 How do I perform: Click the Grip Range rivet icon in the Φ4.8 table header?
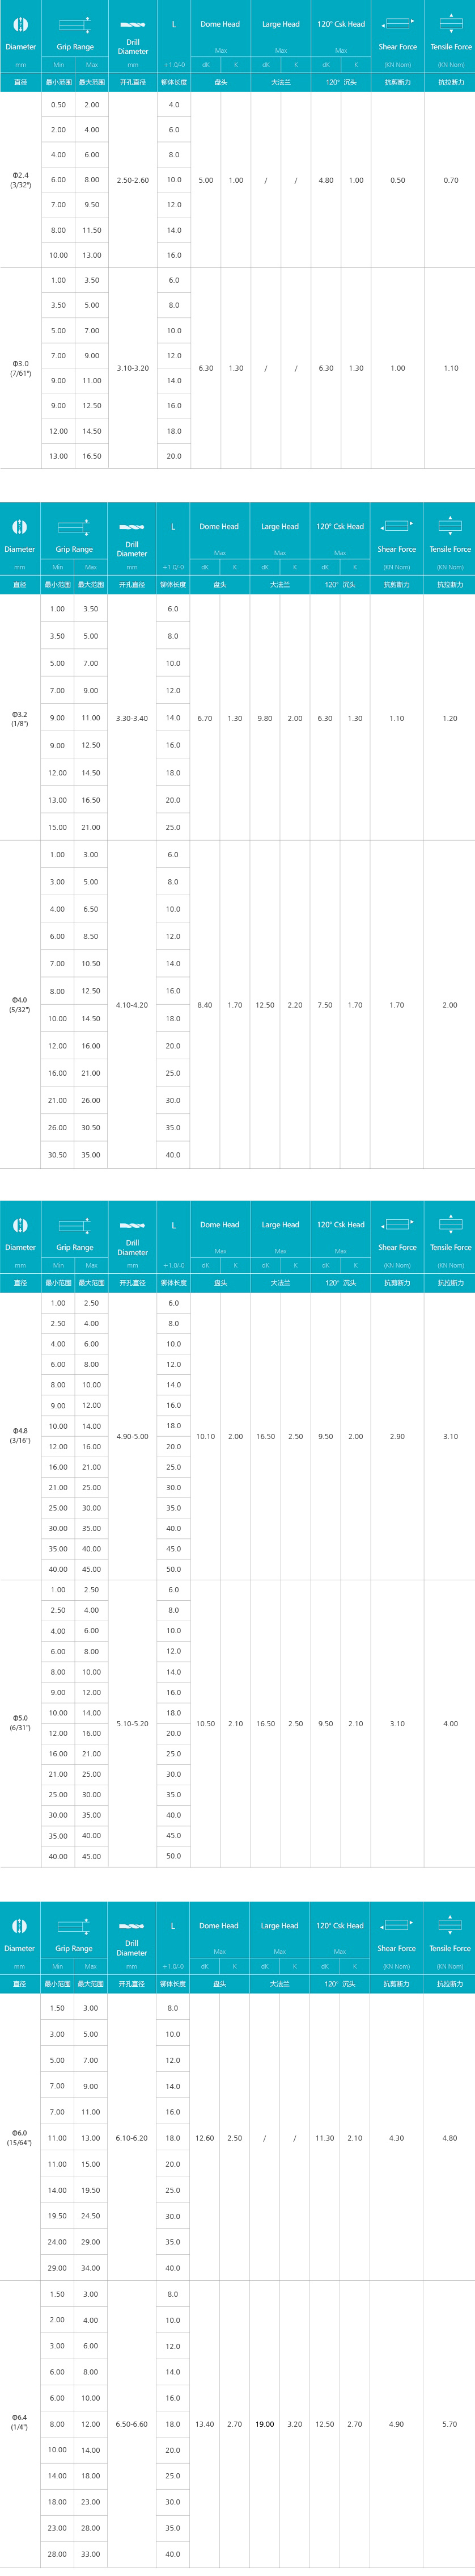pos(75,1225)
